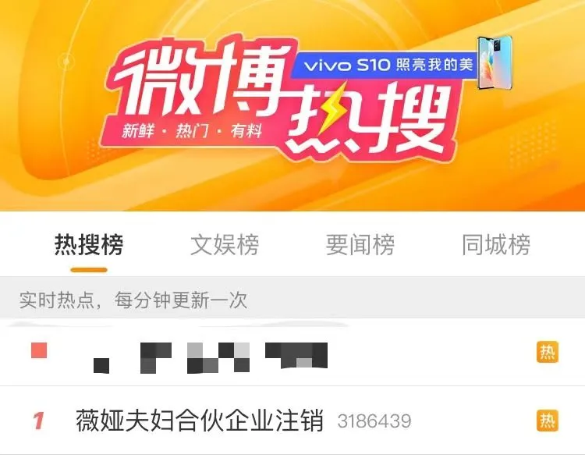Viewport: 585px width, 458px height.
Task: Tap the 实时热点,每分钟更新一次 notice bar
Action: [x=292, y=300]
